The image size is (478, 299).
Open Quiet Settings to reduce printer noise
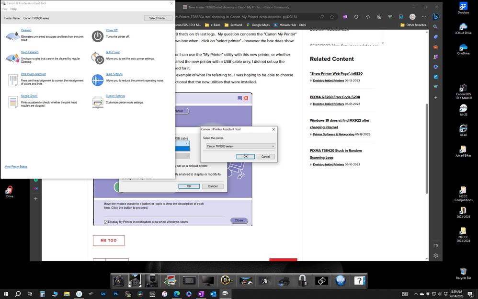point(115,74)
